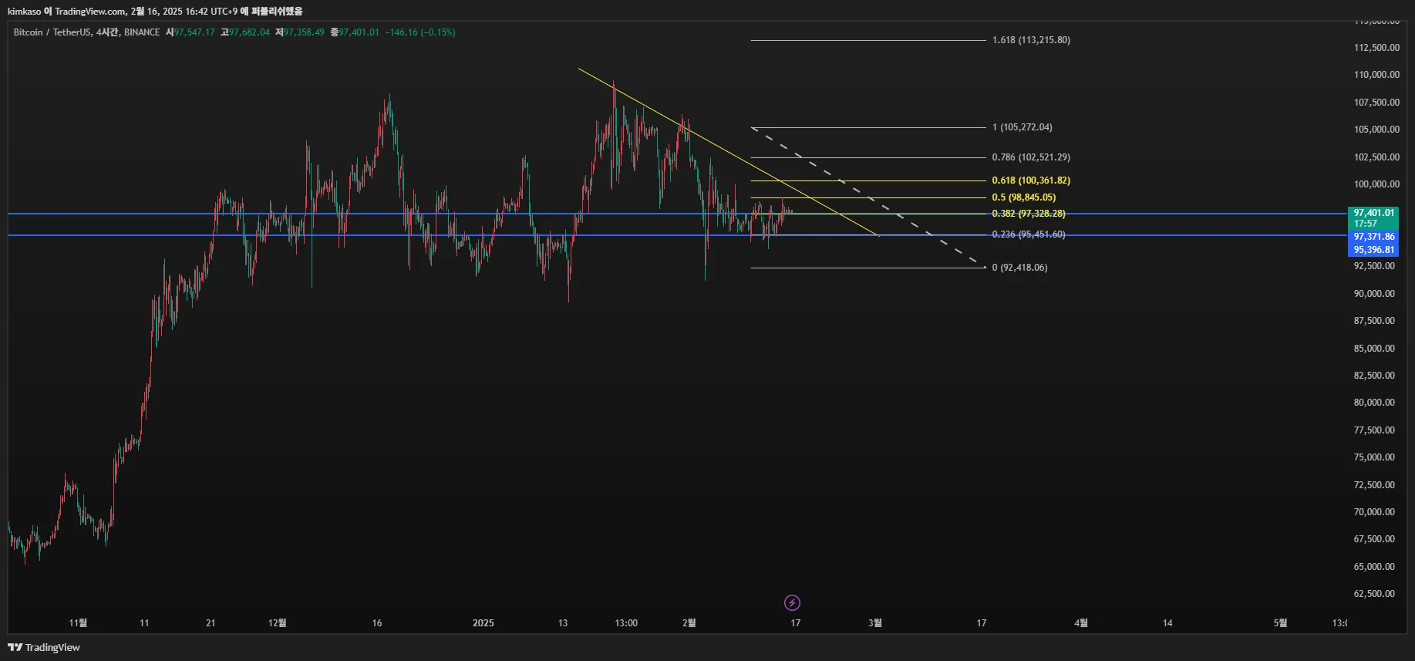Select the yellow descending trendline
Viewport: 1415px width, 661px height.
tap(728, 152)
